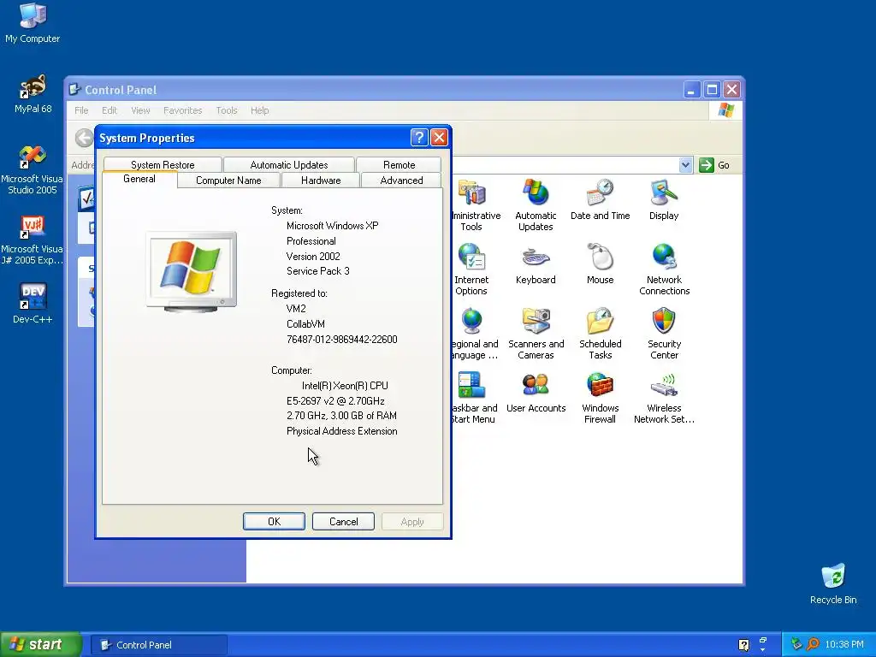
Task: Click the magnifier icon in system tray
Action: tap(813, 644)
